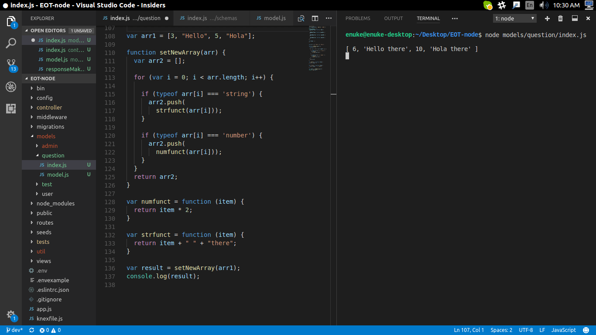Click line 129 'return item * 2;' code

coord(163,210)
